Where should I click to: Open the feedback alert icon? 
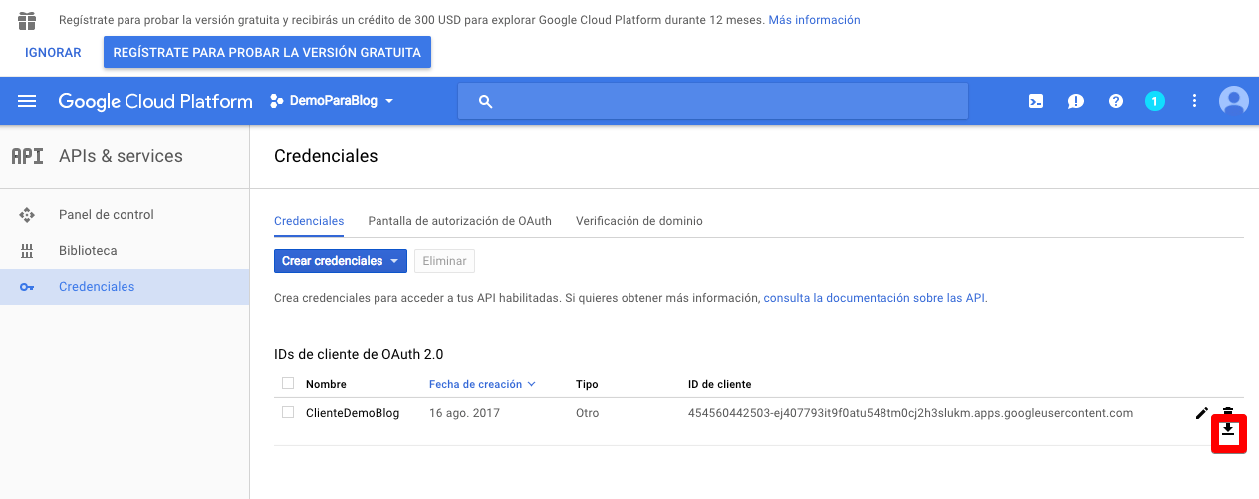point(1076,101)
